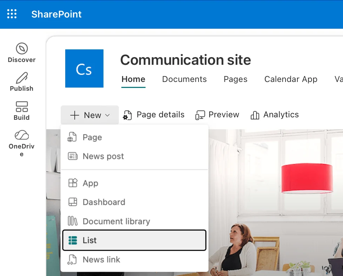Choose Page from the New menu
This screenshot has width=343, height=276.
[134, 137]
